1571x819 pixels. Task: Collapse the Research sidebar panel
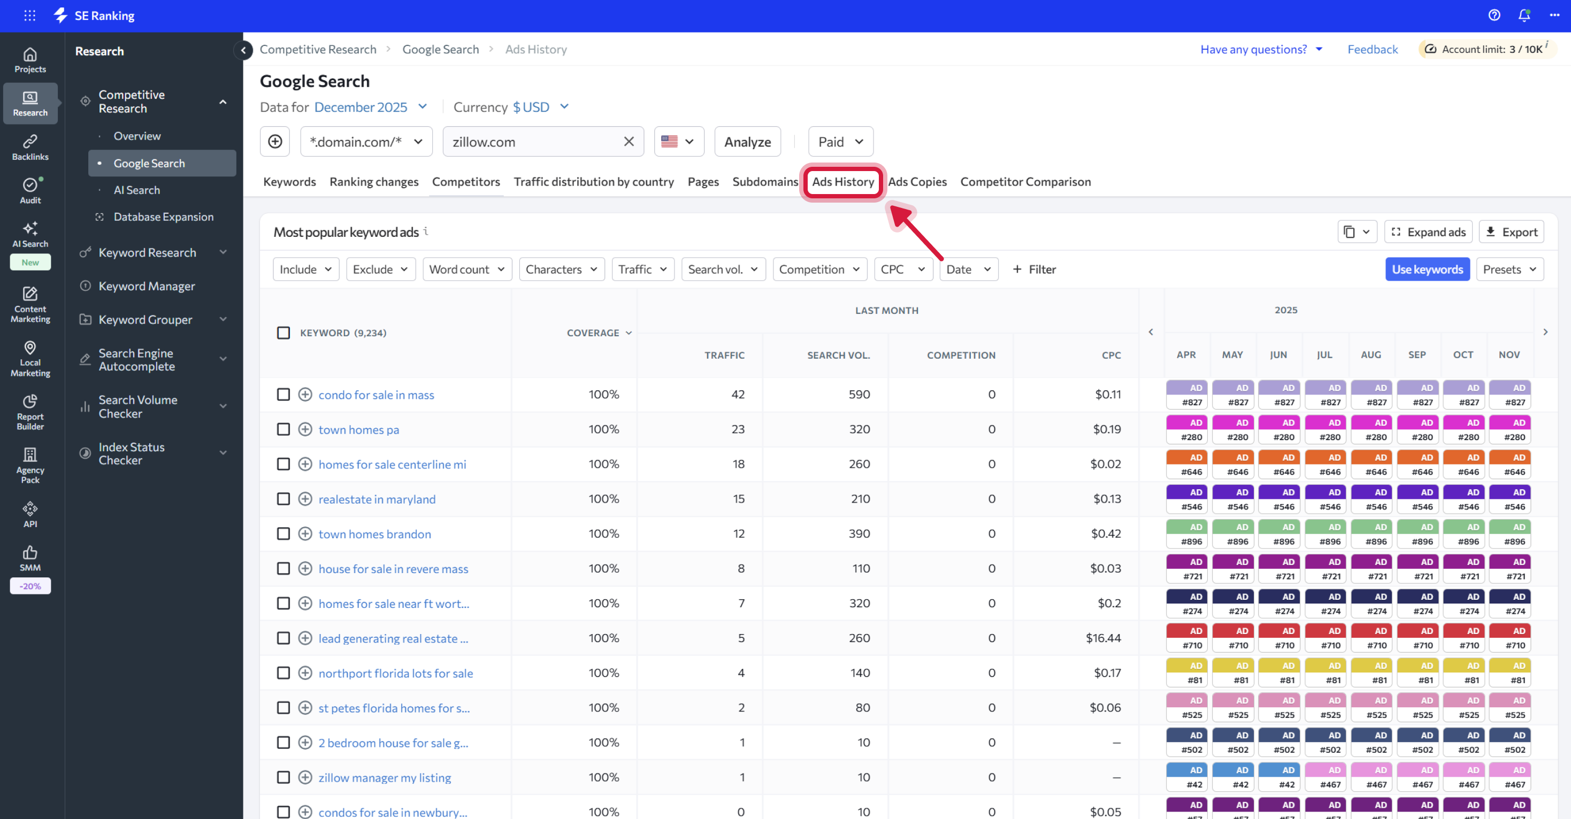point(243,50)
